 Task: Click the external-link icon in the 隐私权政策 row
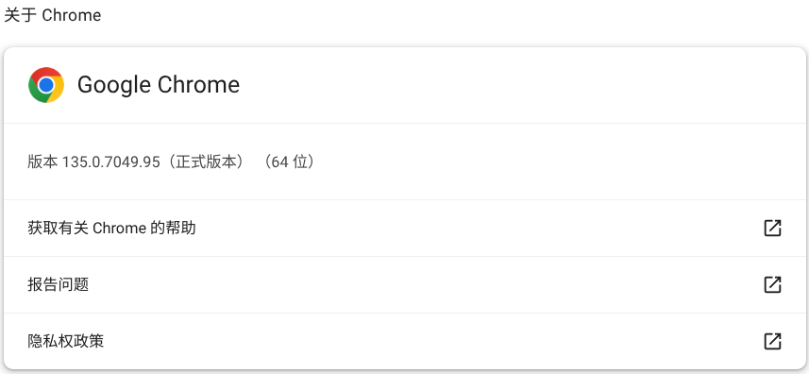pyautogui.click(x=772, y=341)
